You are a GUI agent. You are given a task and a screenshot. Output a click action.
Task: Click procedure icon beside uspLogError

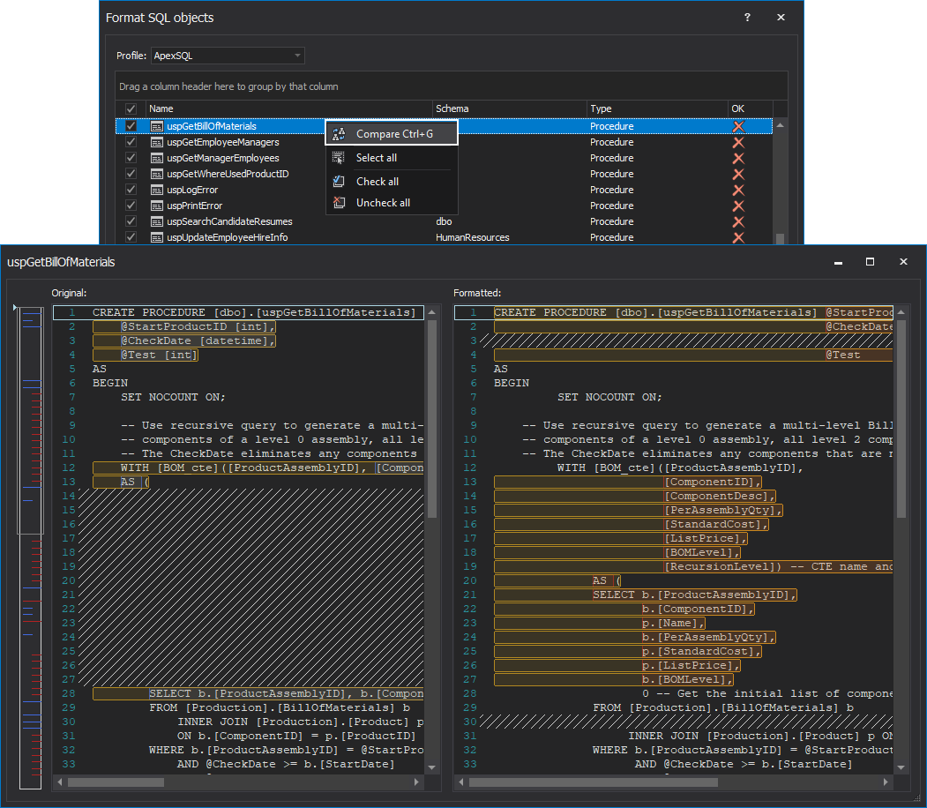click(157, 190)
